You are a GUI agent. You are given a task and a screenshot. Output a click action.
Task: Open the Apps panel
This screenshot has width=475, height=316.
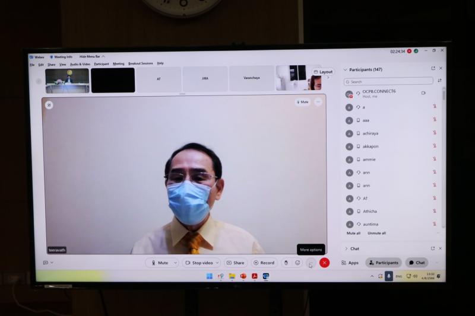(x=350, y=263)
